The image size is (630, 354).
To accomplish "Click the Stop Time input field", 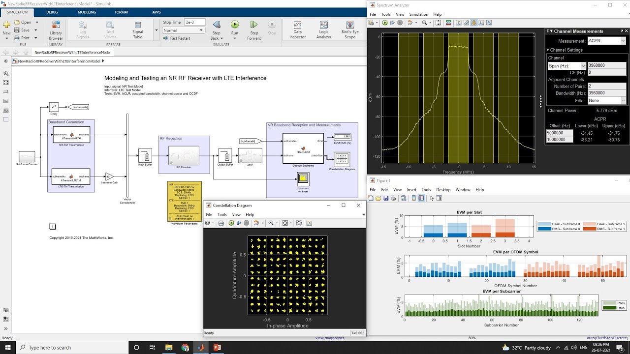I will pyautogui.click(x=194, y=22).
